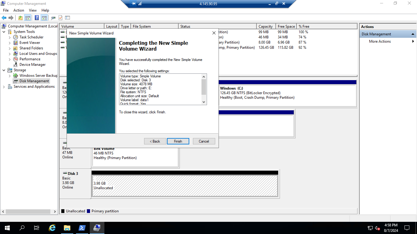Close the New Simple Volume Wizard dialog
Image resolution: width=417 pixels, height=234 pixels.
[x=214, y=33]
